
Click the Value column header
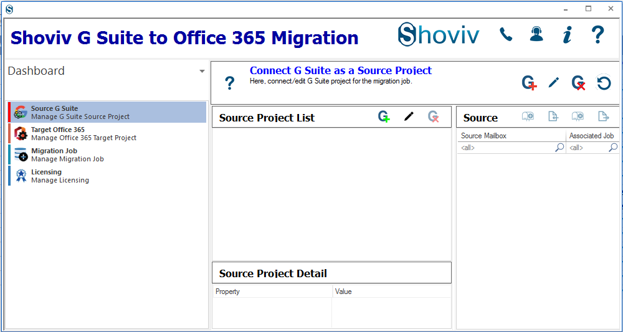tap(392, 292)
